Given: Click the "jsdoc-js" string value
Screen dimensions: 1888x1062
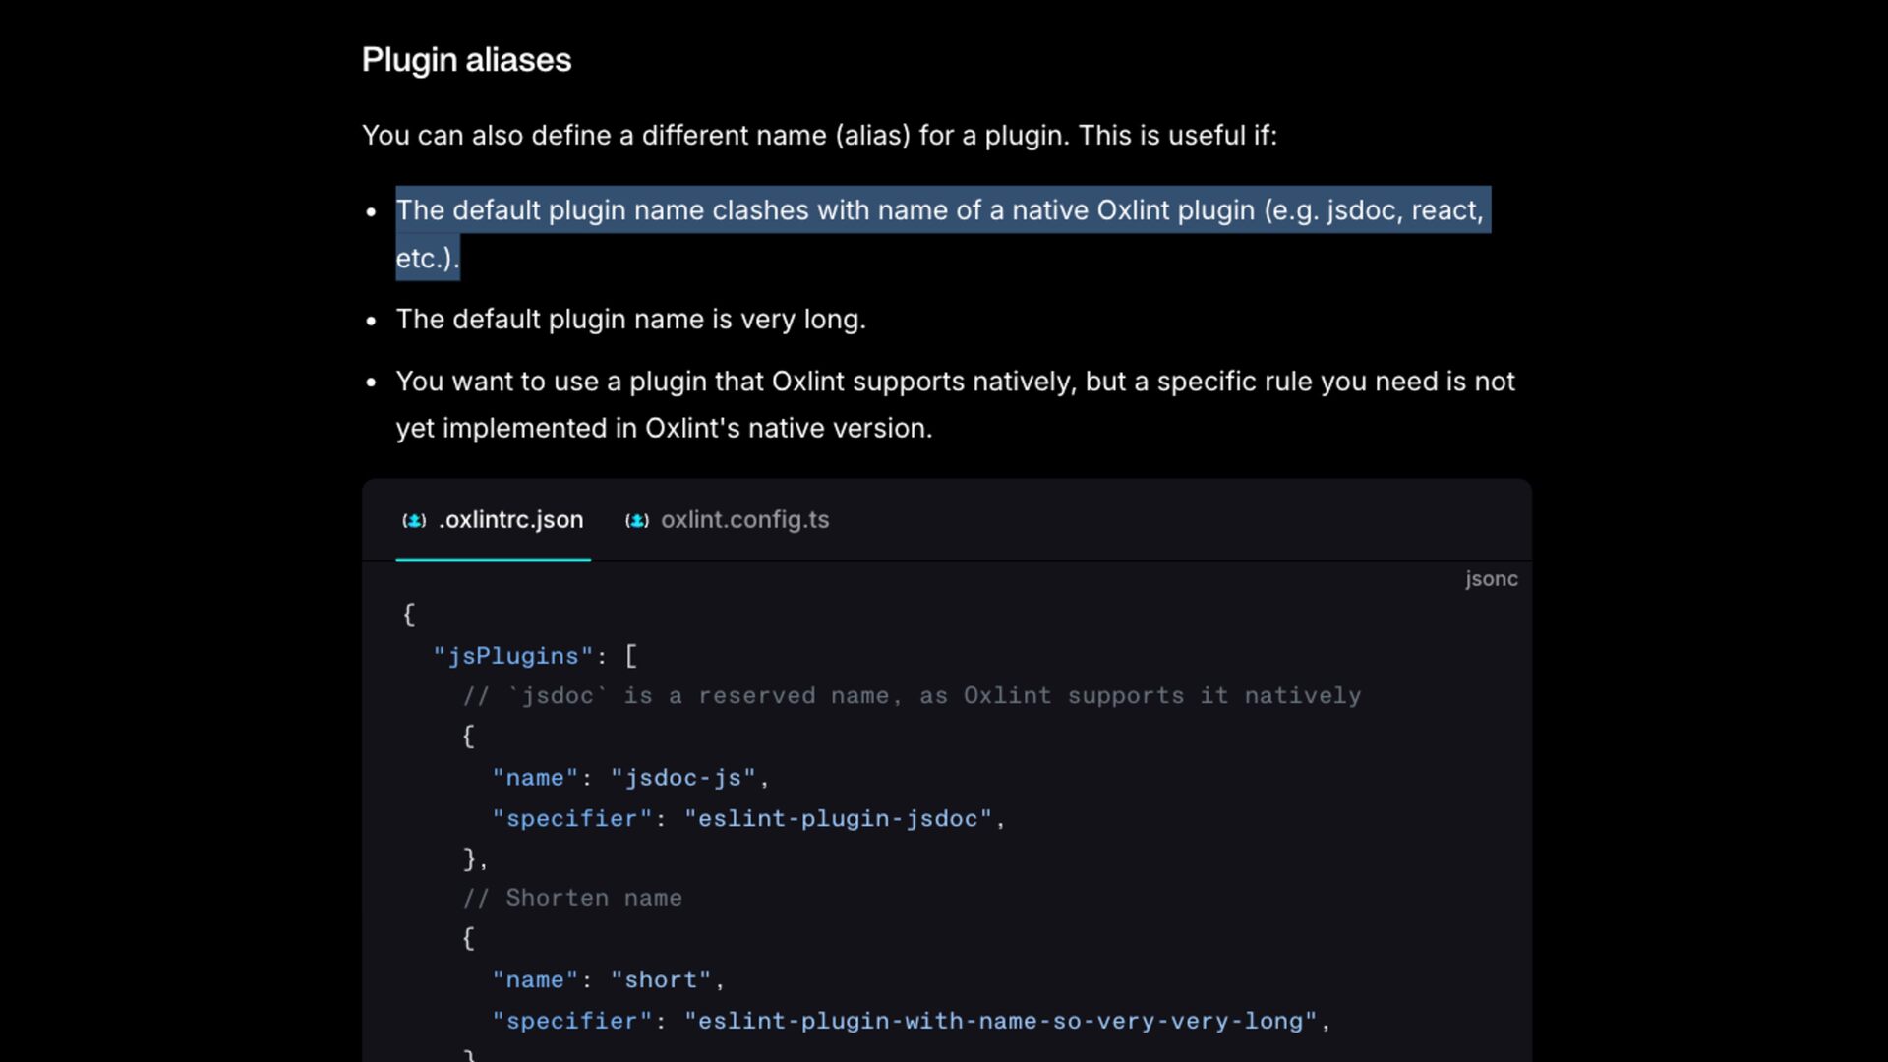Looking at the screenshot, I should pyautogui.click(x=683, y=778).
